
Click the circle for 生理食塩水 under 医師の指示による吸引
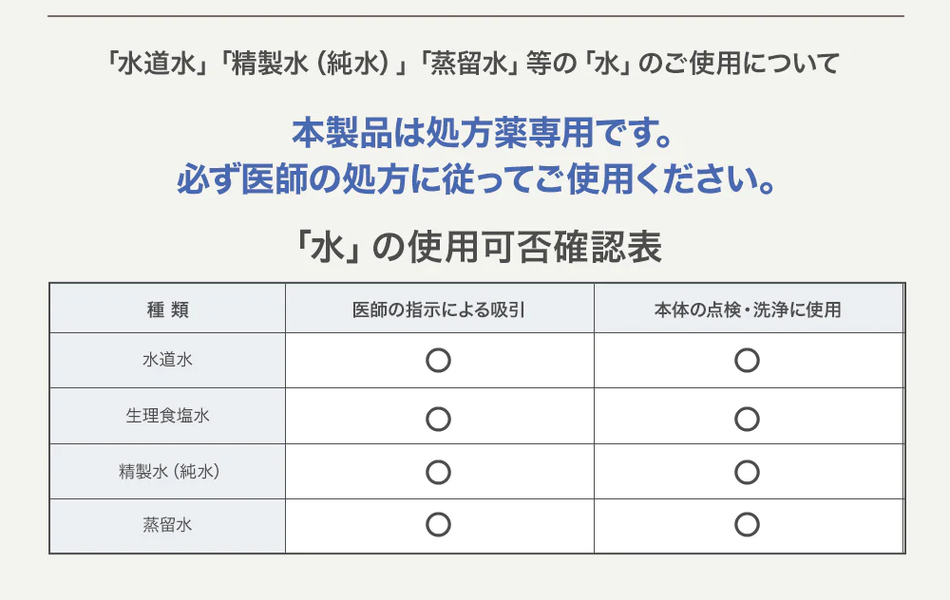tap(438, 419)
